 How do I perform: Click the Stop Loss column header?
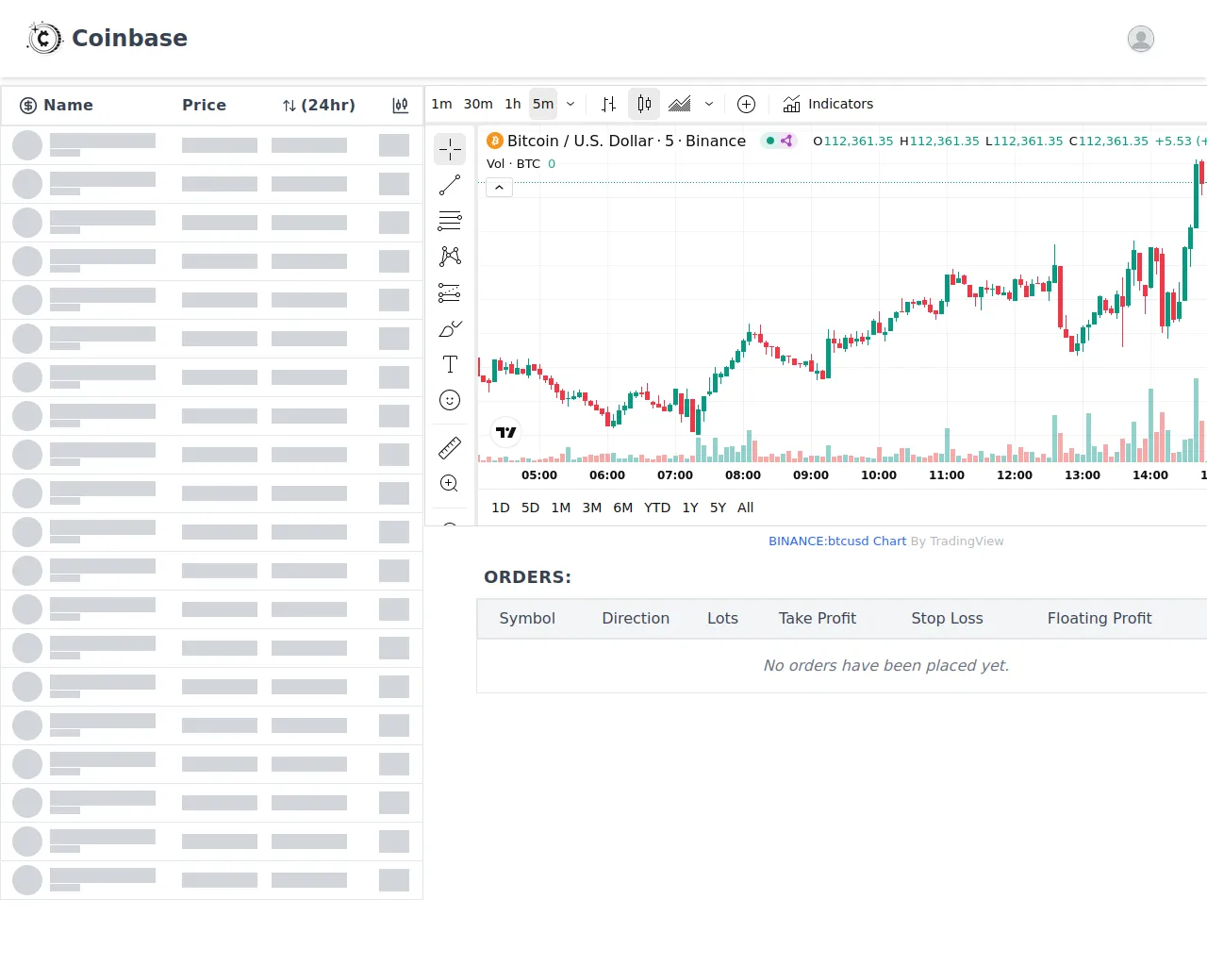tap(947, 619)
